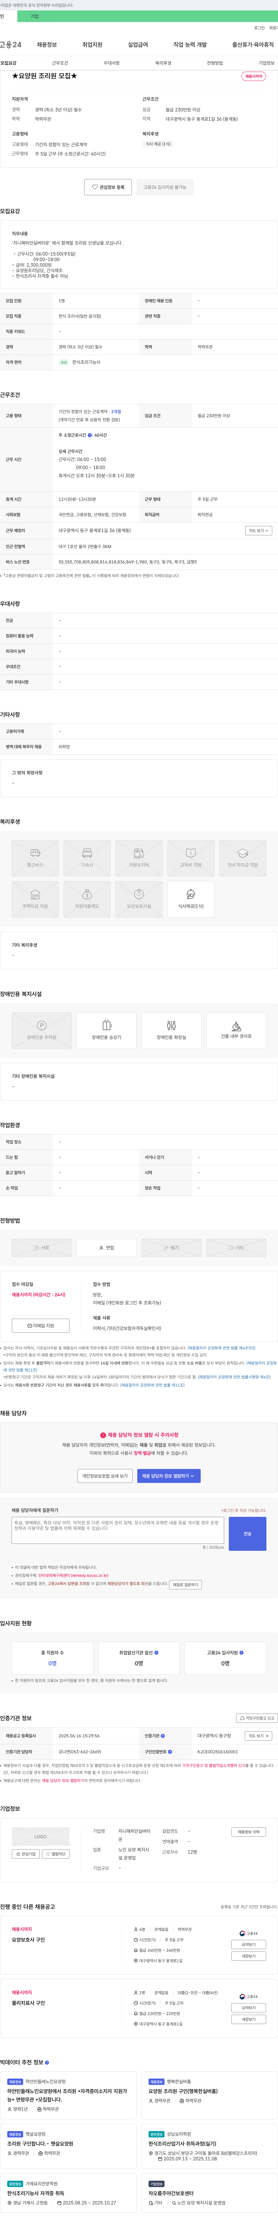Click the 이메일 지원 button
This screenshot has height=2239, width=278.
point(41,1325)
